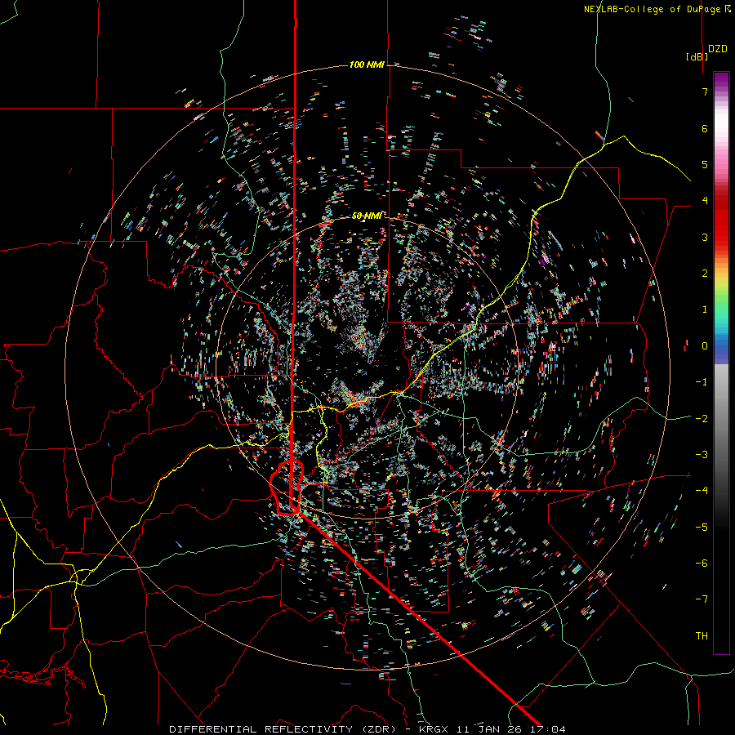
Task: Click the -5 value on color scale
Action: 702,528
